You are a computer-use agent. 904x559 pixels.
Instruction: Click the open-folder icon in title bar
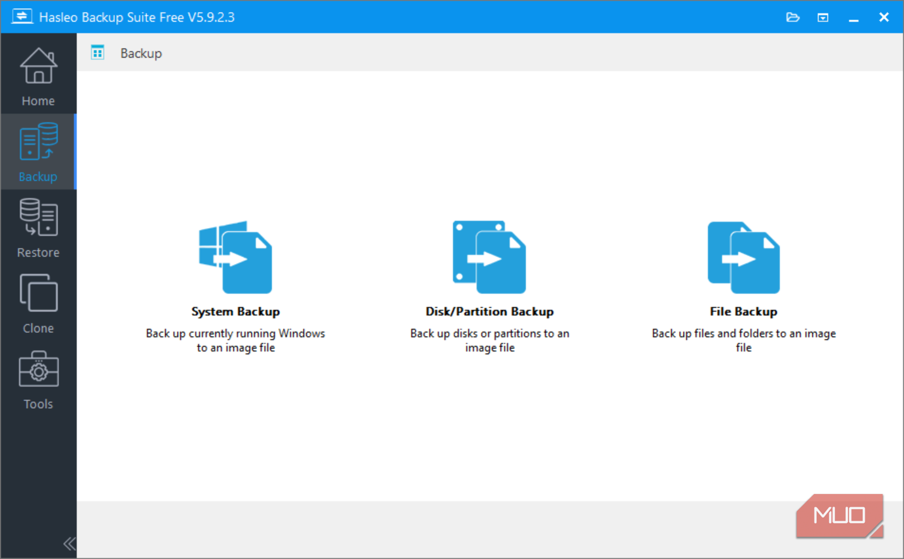(793, 17)
